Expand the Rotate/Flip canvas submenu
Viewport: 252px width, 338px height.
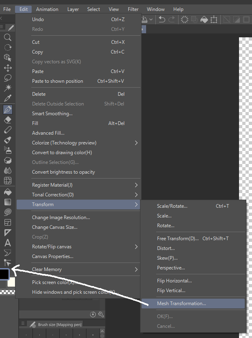coord(78,247)
